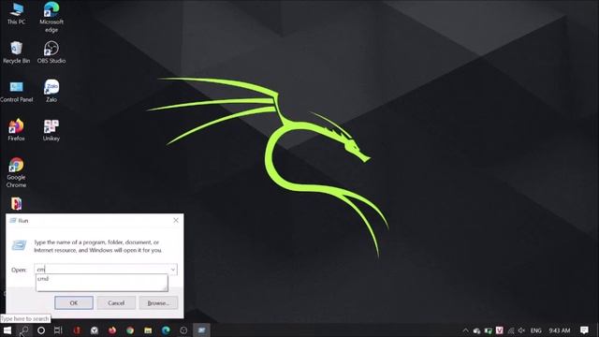Select the Control Panel desktop icon
This screenshot has width=599, height=337.
[x=17, y=92]
